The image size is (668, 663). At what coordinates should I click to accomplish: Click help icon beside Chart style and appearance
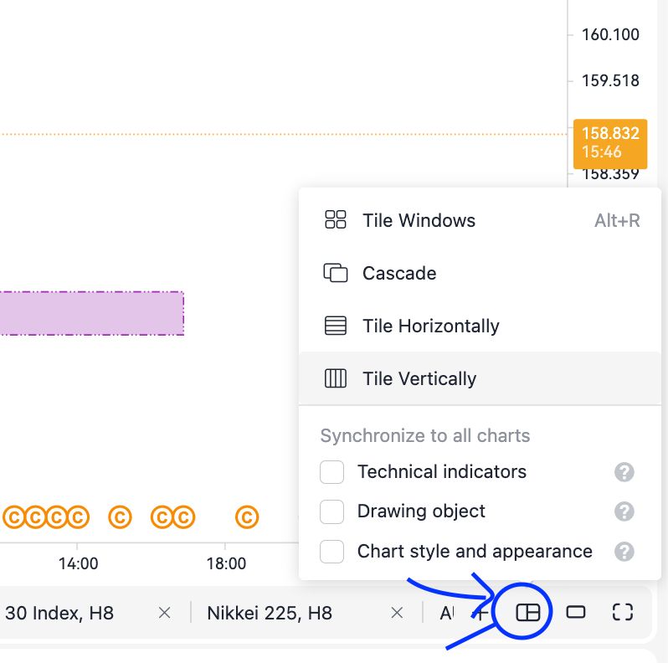624,552
